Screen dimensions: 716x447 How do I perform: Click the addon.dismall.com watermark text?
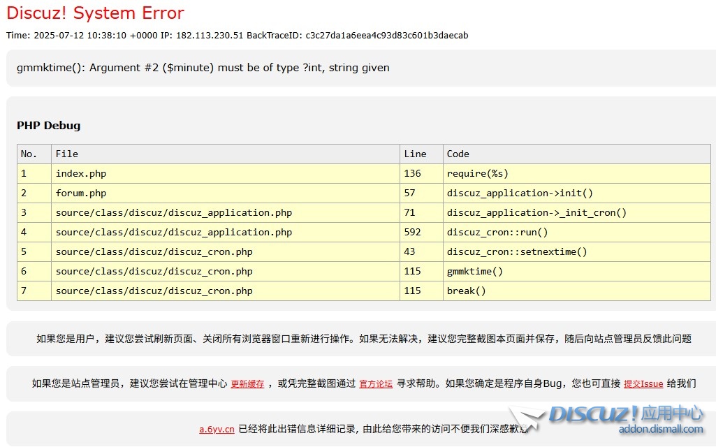(x=661, y=430)
